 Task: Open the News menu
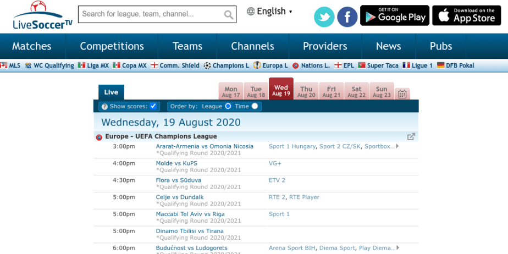tap(389, 46)
